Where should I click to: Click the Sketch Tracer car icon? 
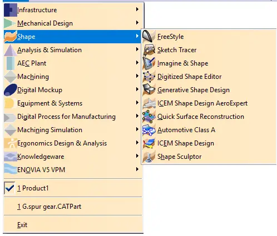coord(149,50)
